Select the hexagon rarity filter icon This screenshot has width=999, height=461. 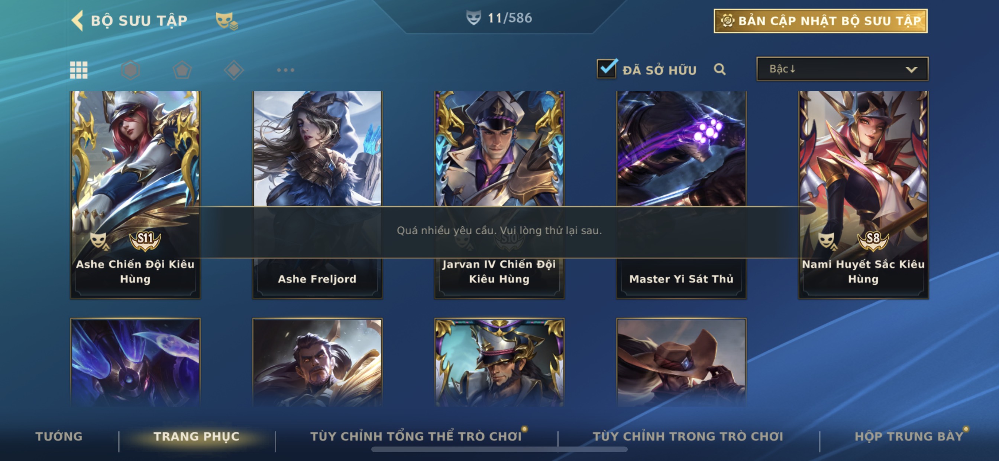130,70
